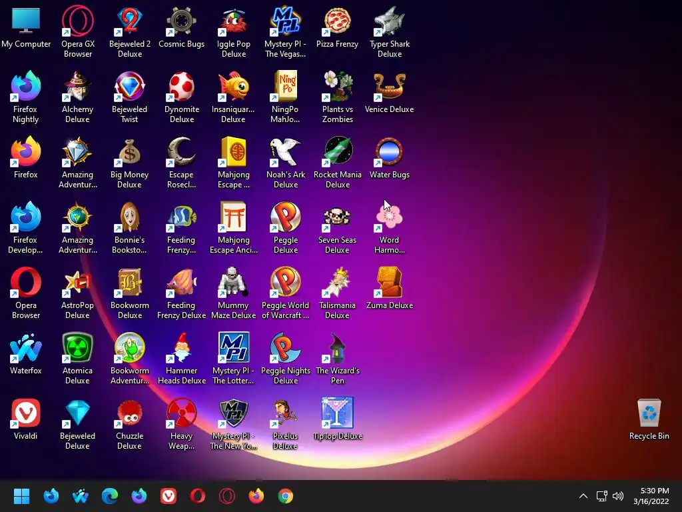Select Bookworm Adventures green worm icon

(x=130, y=347)
